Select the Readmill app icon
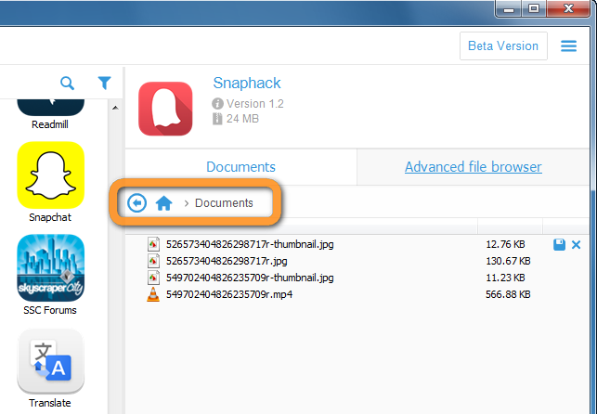Viewport: 597px width, 414px height. (51, 108)
